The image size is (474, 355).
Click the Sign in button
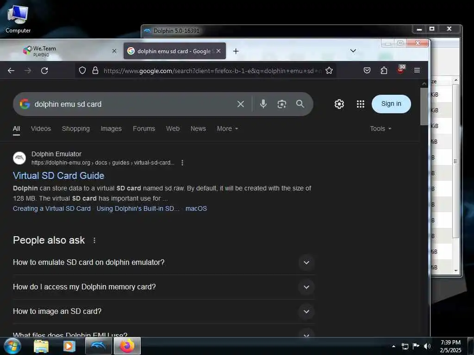click(x=391, y=104)
